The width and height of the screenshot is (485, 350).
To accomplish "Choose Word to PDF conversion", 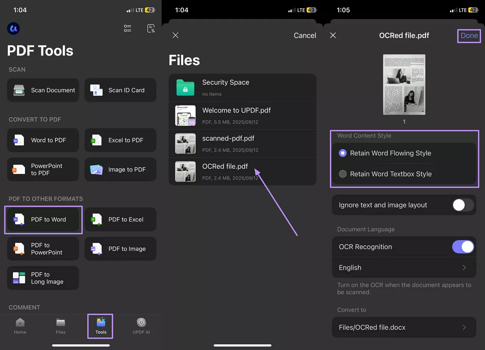I will pyautogui.click(x=43, y=140).
